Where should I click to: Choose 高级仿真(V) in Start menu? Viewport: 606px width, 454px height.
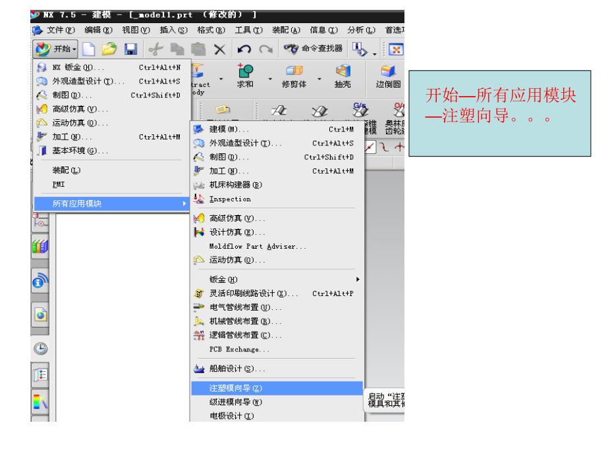tap(112, 109)
